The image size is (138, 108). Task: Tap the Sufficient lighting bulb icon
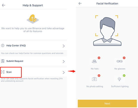(119, 79)
